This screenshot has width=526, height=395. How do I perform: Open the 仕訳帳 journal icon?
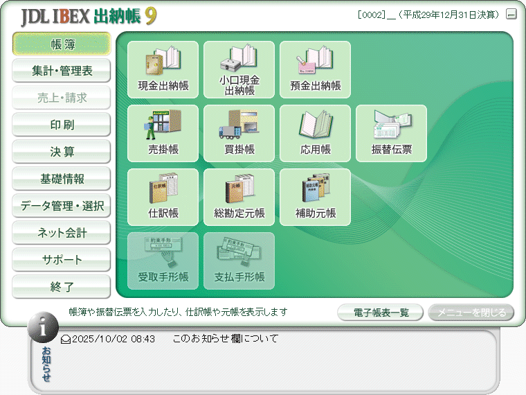[x=163, y=197]
